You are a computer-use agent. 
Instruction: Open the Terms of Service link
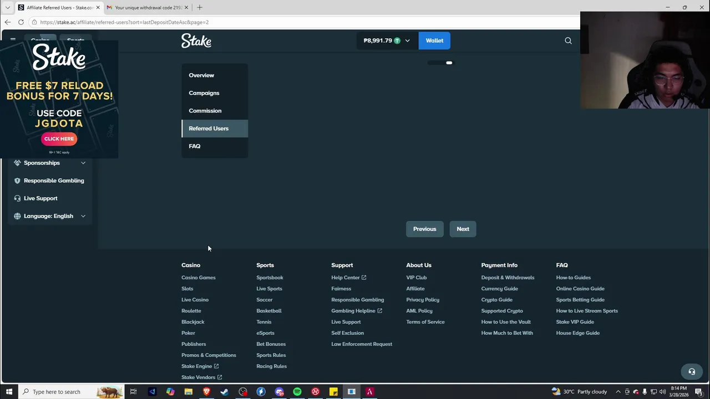coord(425,322)
